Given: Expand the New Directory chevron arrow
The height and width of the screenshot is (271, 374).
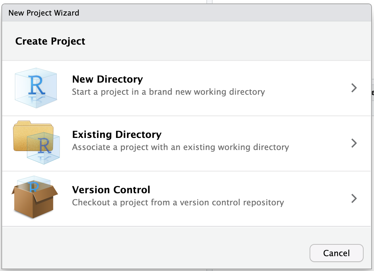Looking at the screenshot, I should click(354, 88).
